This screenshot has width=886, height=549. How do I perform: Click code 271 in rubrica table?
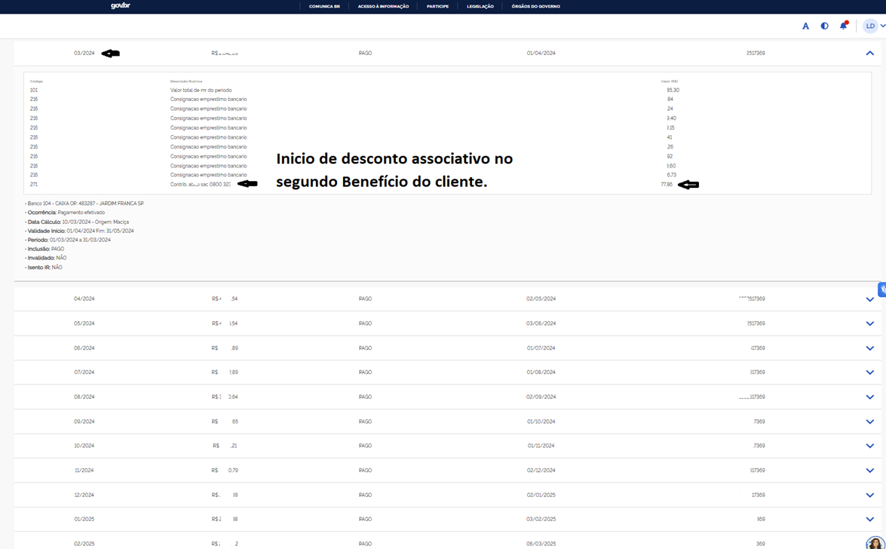(34, 184)
